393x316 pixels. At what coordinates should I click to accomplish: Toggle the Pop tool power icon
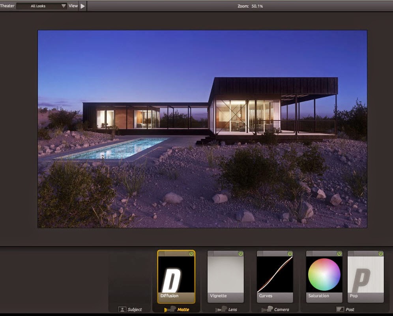tap(381, 254)
